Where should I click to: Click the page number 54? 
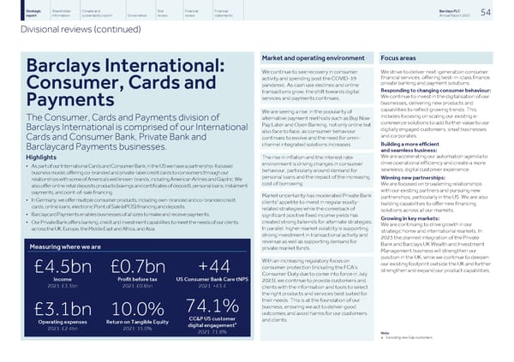496,12
